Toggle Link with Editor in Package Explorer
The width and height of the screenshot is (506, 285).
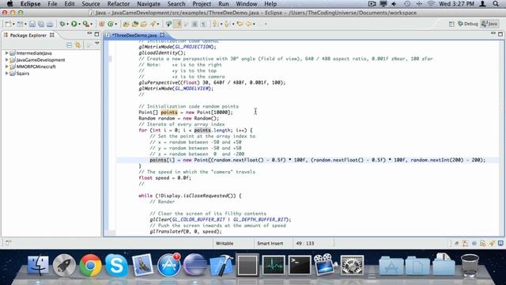77,45
